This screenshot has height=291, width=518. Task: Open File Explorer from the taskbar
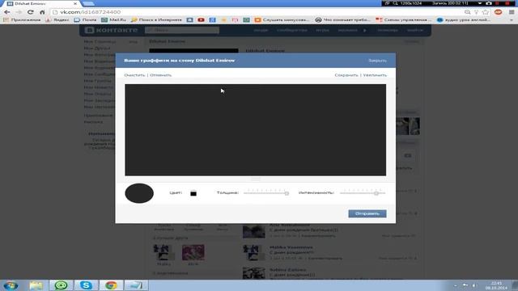tap(36, 285)
